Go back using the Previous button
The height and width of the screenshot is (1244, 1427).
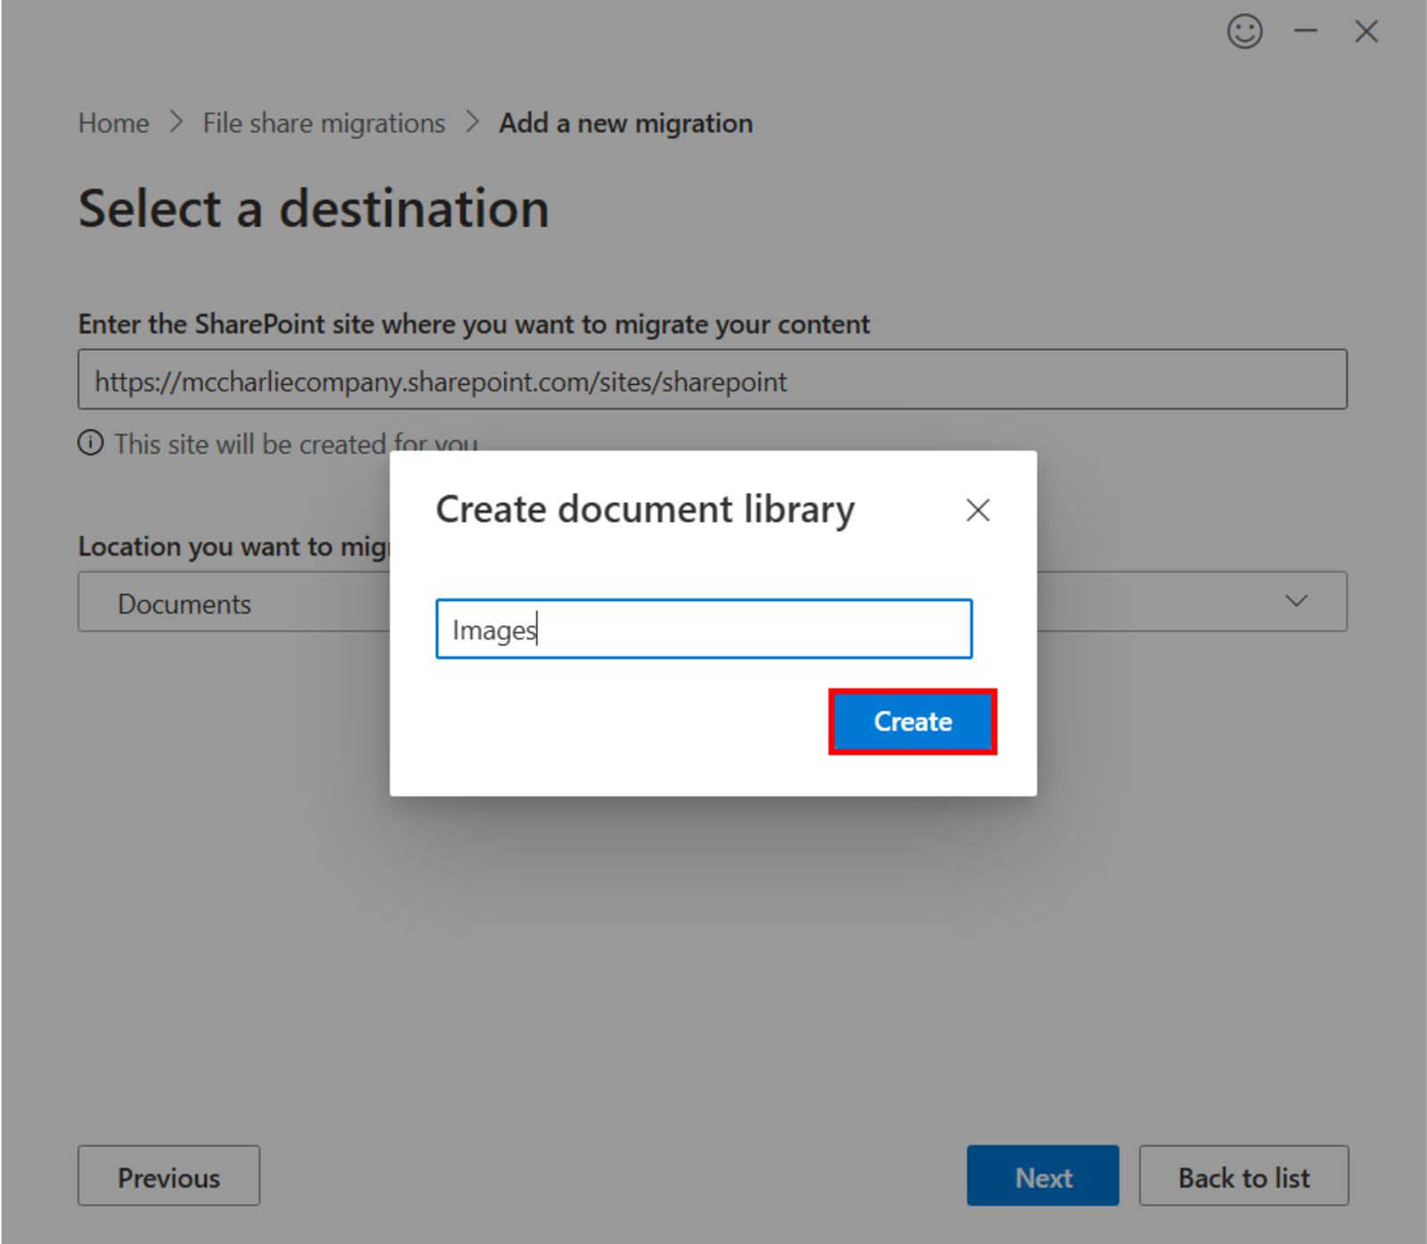pyautogui.click(x=169, y=1176)
